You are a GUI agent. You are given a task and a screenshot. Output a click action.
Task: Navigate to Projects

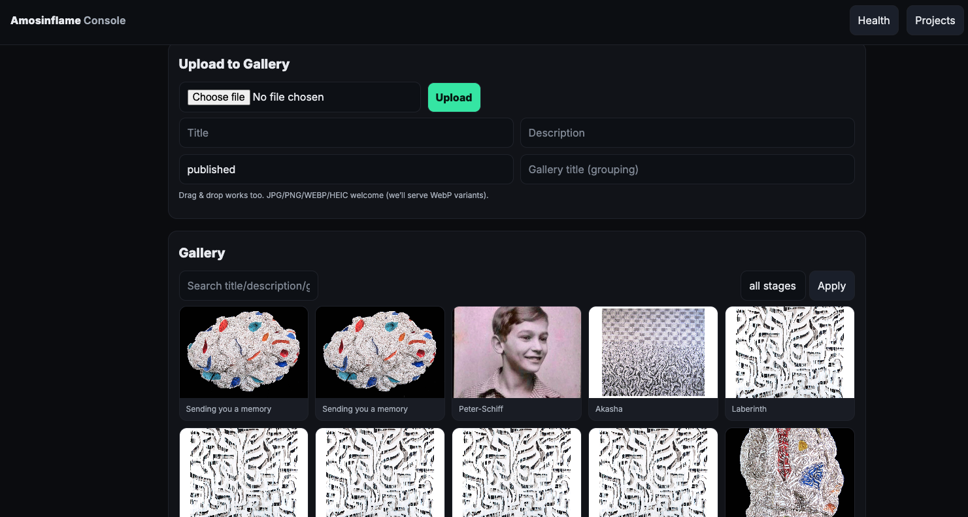pos(935,20)
